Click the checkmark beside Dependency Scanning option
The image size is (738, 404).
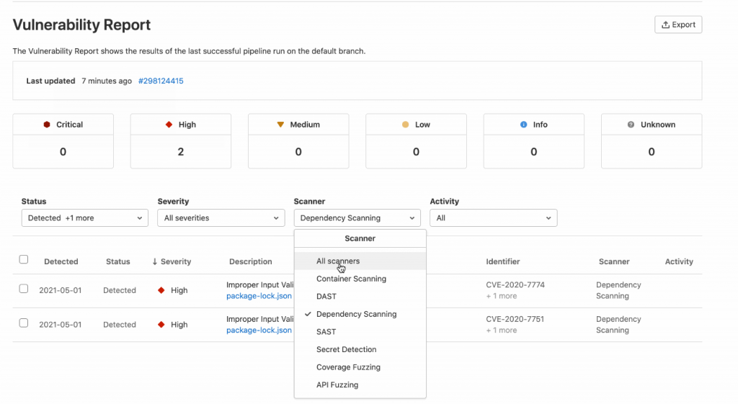308,314
